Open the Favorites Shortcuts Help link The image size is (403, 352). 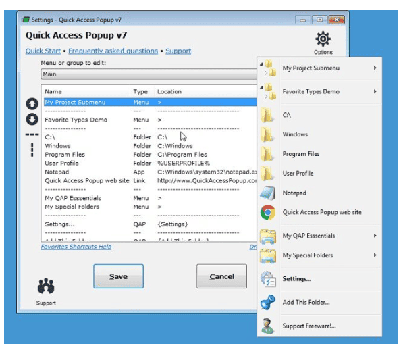point(76,247)
